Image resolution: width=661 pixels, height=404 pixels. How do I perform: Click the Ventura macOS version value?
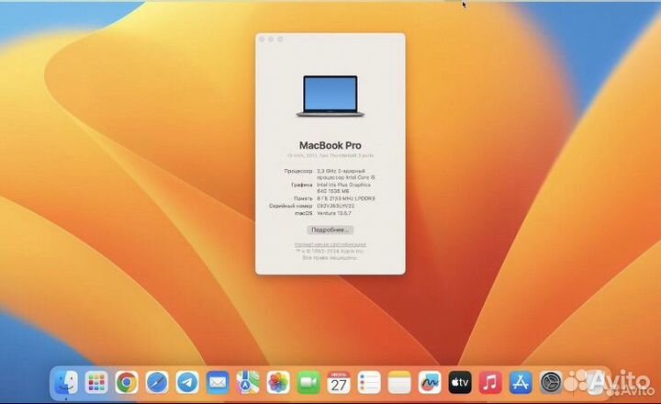tap(334, 213)
